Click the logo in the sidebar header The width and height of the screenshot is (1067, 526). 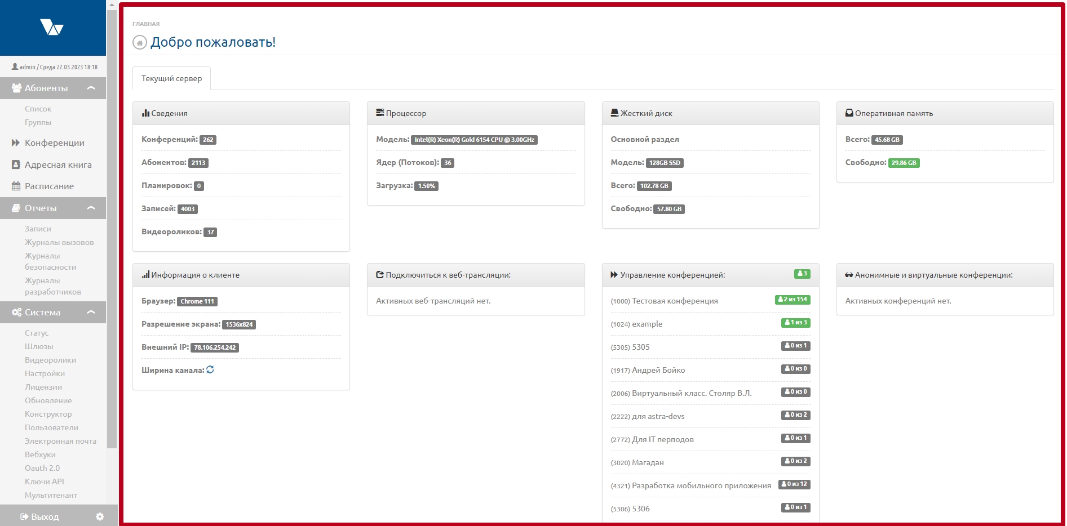point(52,27)
